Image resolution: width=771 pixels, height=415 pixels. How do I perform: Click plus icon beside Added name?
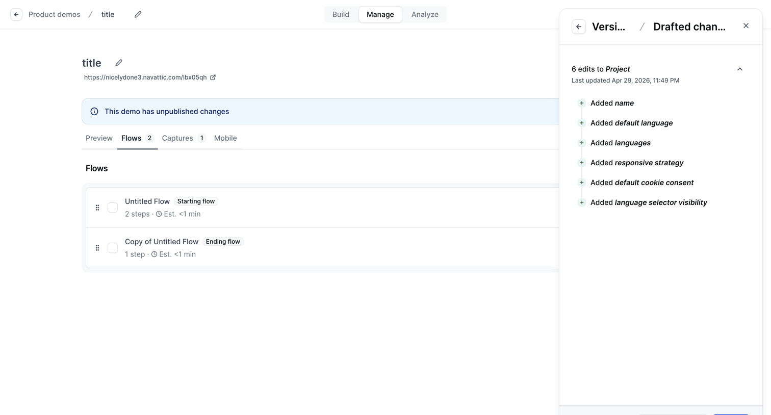581,103
